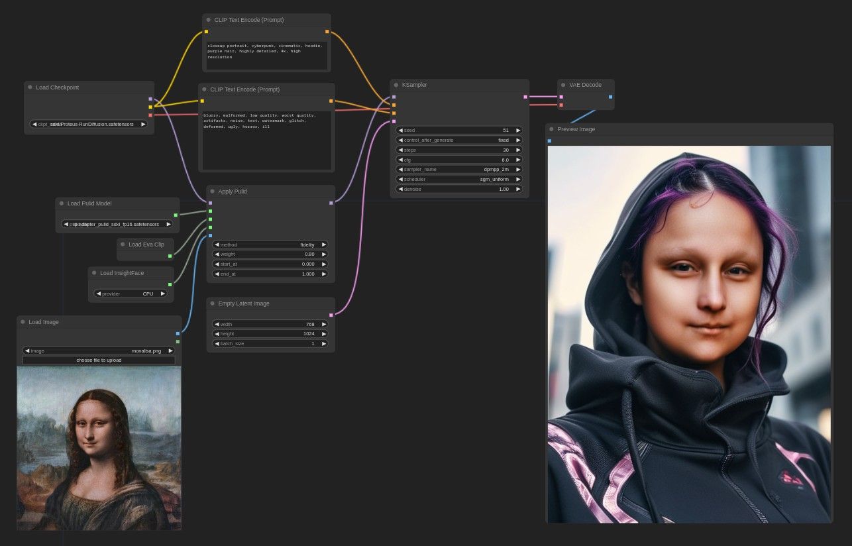The width and height of the screenshot is (852, 546).
Task: Open the sampler_name dropdown showing dpmpp_2m
Action: 459,169
